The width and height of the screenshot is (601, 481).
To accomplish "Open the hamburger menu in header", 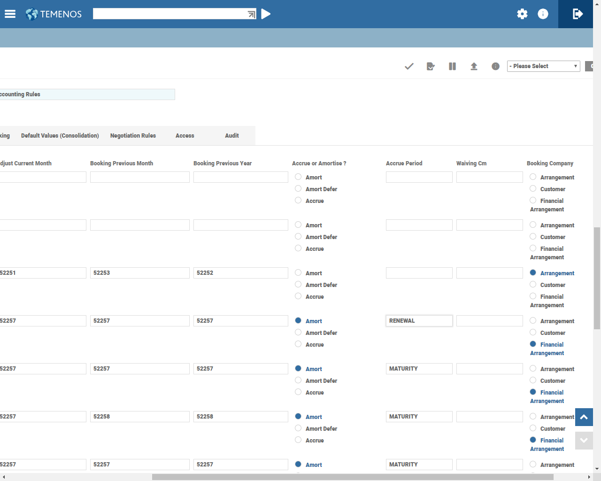I will [10, 14].
